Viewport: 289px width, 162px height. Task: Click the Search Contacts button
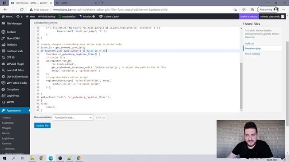pyautogui.click(x=249, y=17)
